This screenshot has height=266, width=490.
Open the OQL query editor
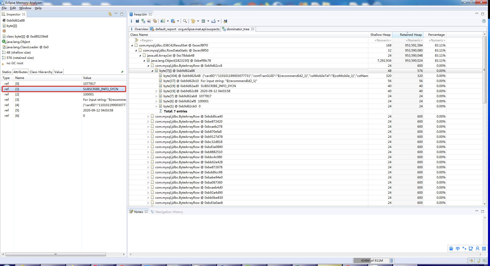coord(149,21)
